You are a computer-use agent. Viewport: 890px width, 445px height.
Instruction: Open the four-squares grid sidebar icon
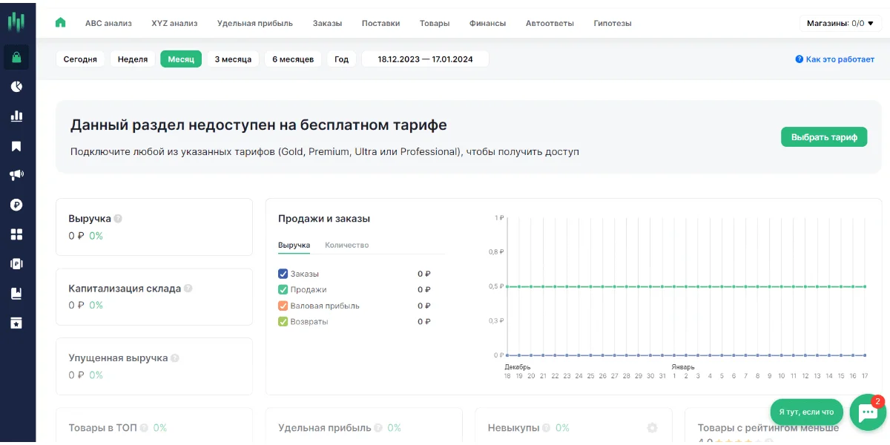16,234
